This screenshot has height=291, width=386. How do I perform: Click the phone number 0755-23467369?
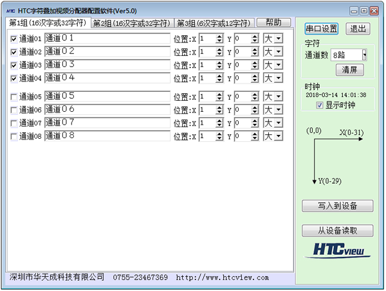(140, 278)
